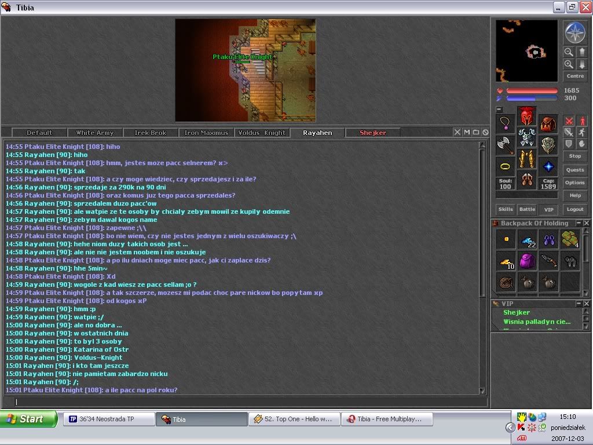
Task: Click the Stop button
Action: [575, 156]
